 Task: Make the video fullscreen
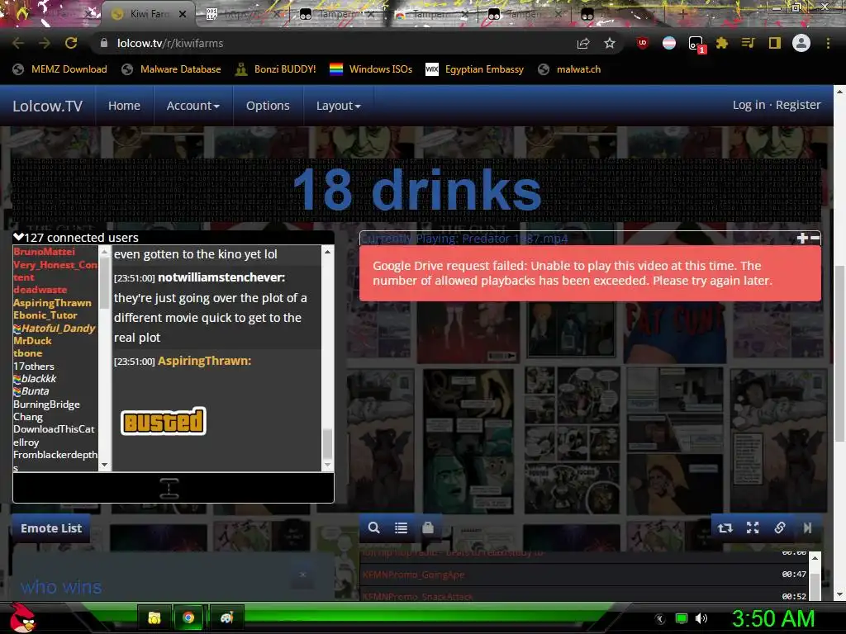753,528
